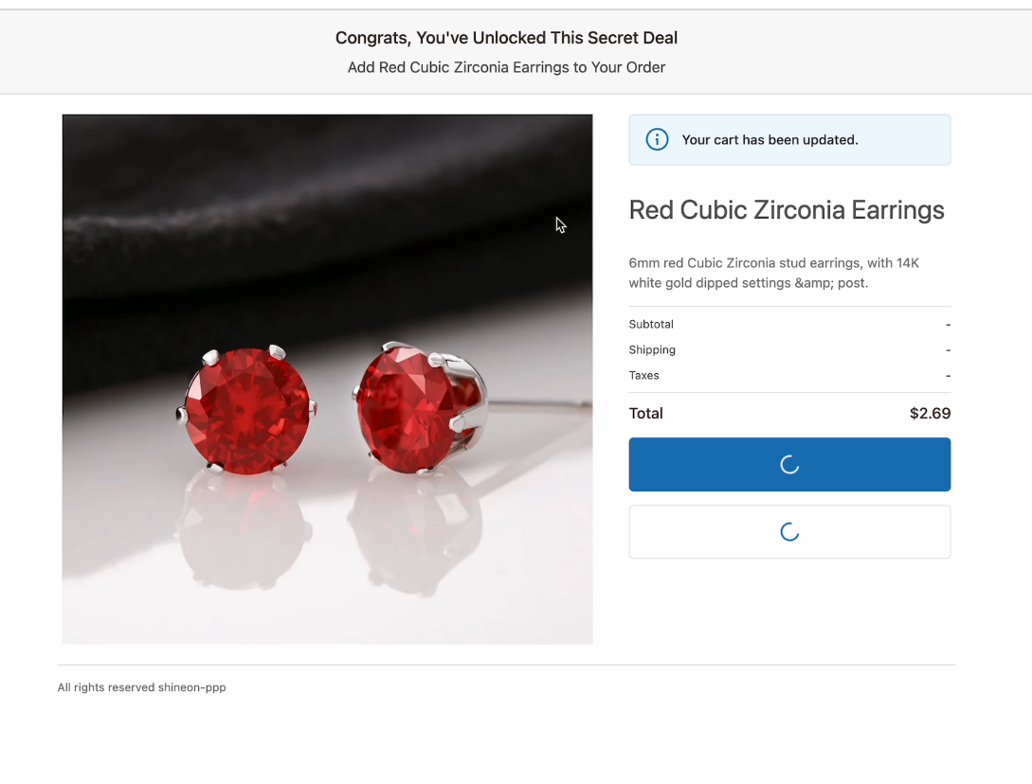Select the 'Your cart has been updated.' message
Viewport: 1032px width, 784px height.
pyautogui.click(x=769, y=139)
